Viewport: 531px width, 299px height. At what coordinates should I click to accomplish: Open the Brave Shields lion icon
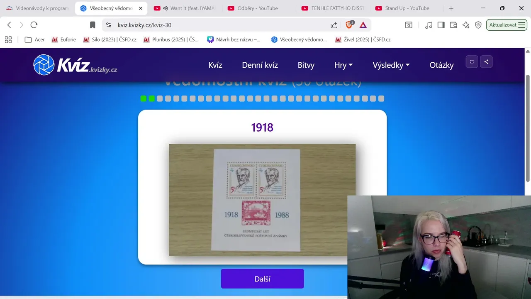[349, 25]
